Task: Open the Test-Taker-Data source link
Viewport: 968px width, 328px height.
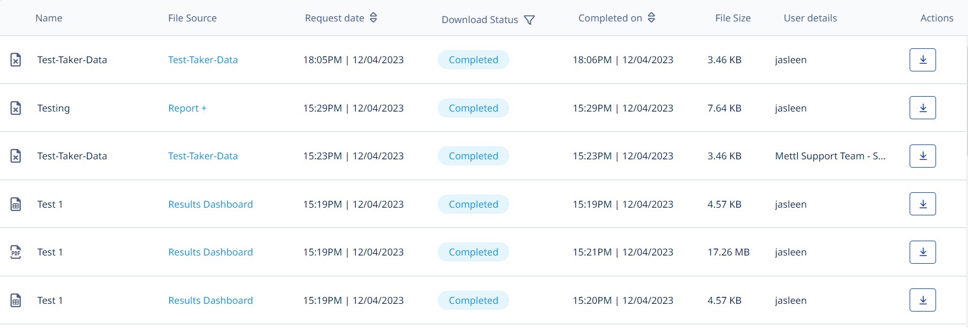Action: [203, 60]
